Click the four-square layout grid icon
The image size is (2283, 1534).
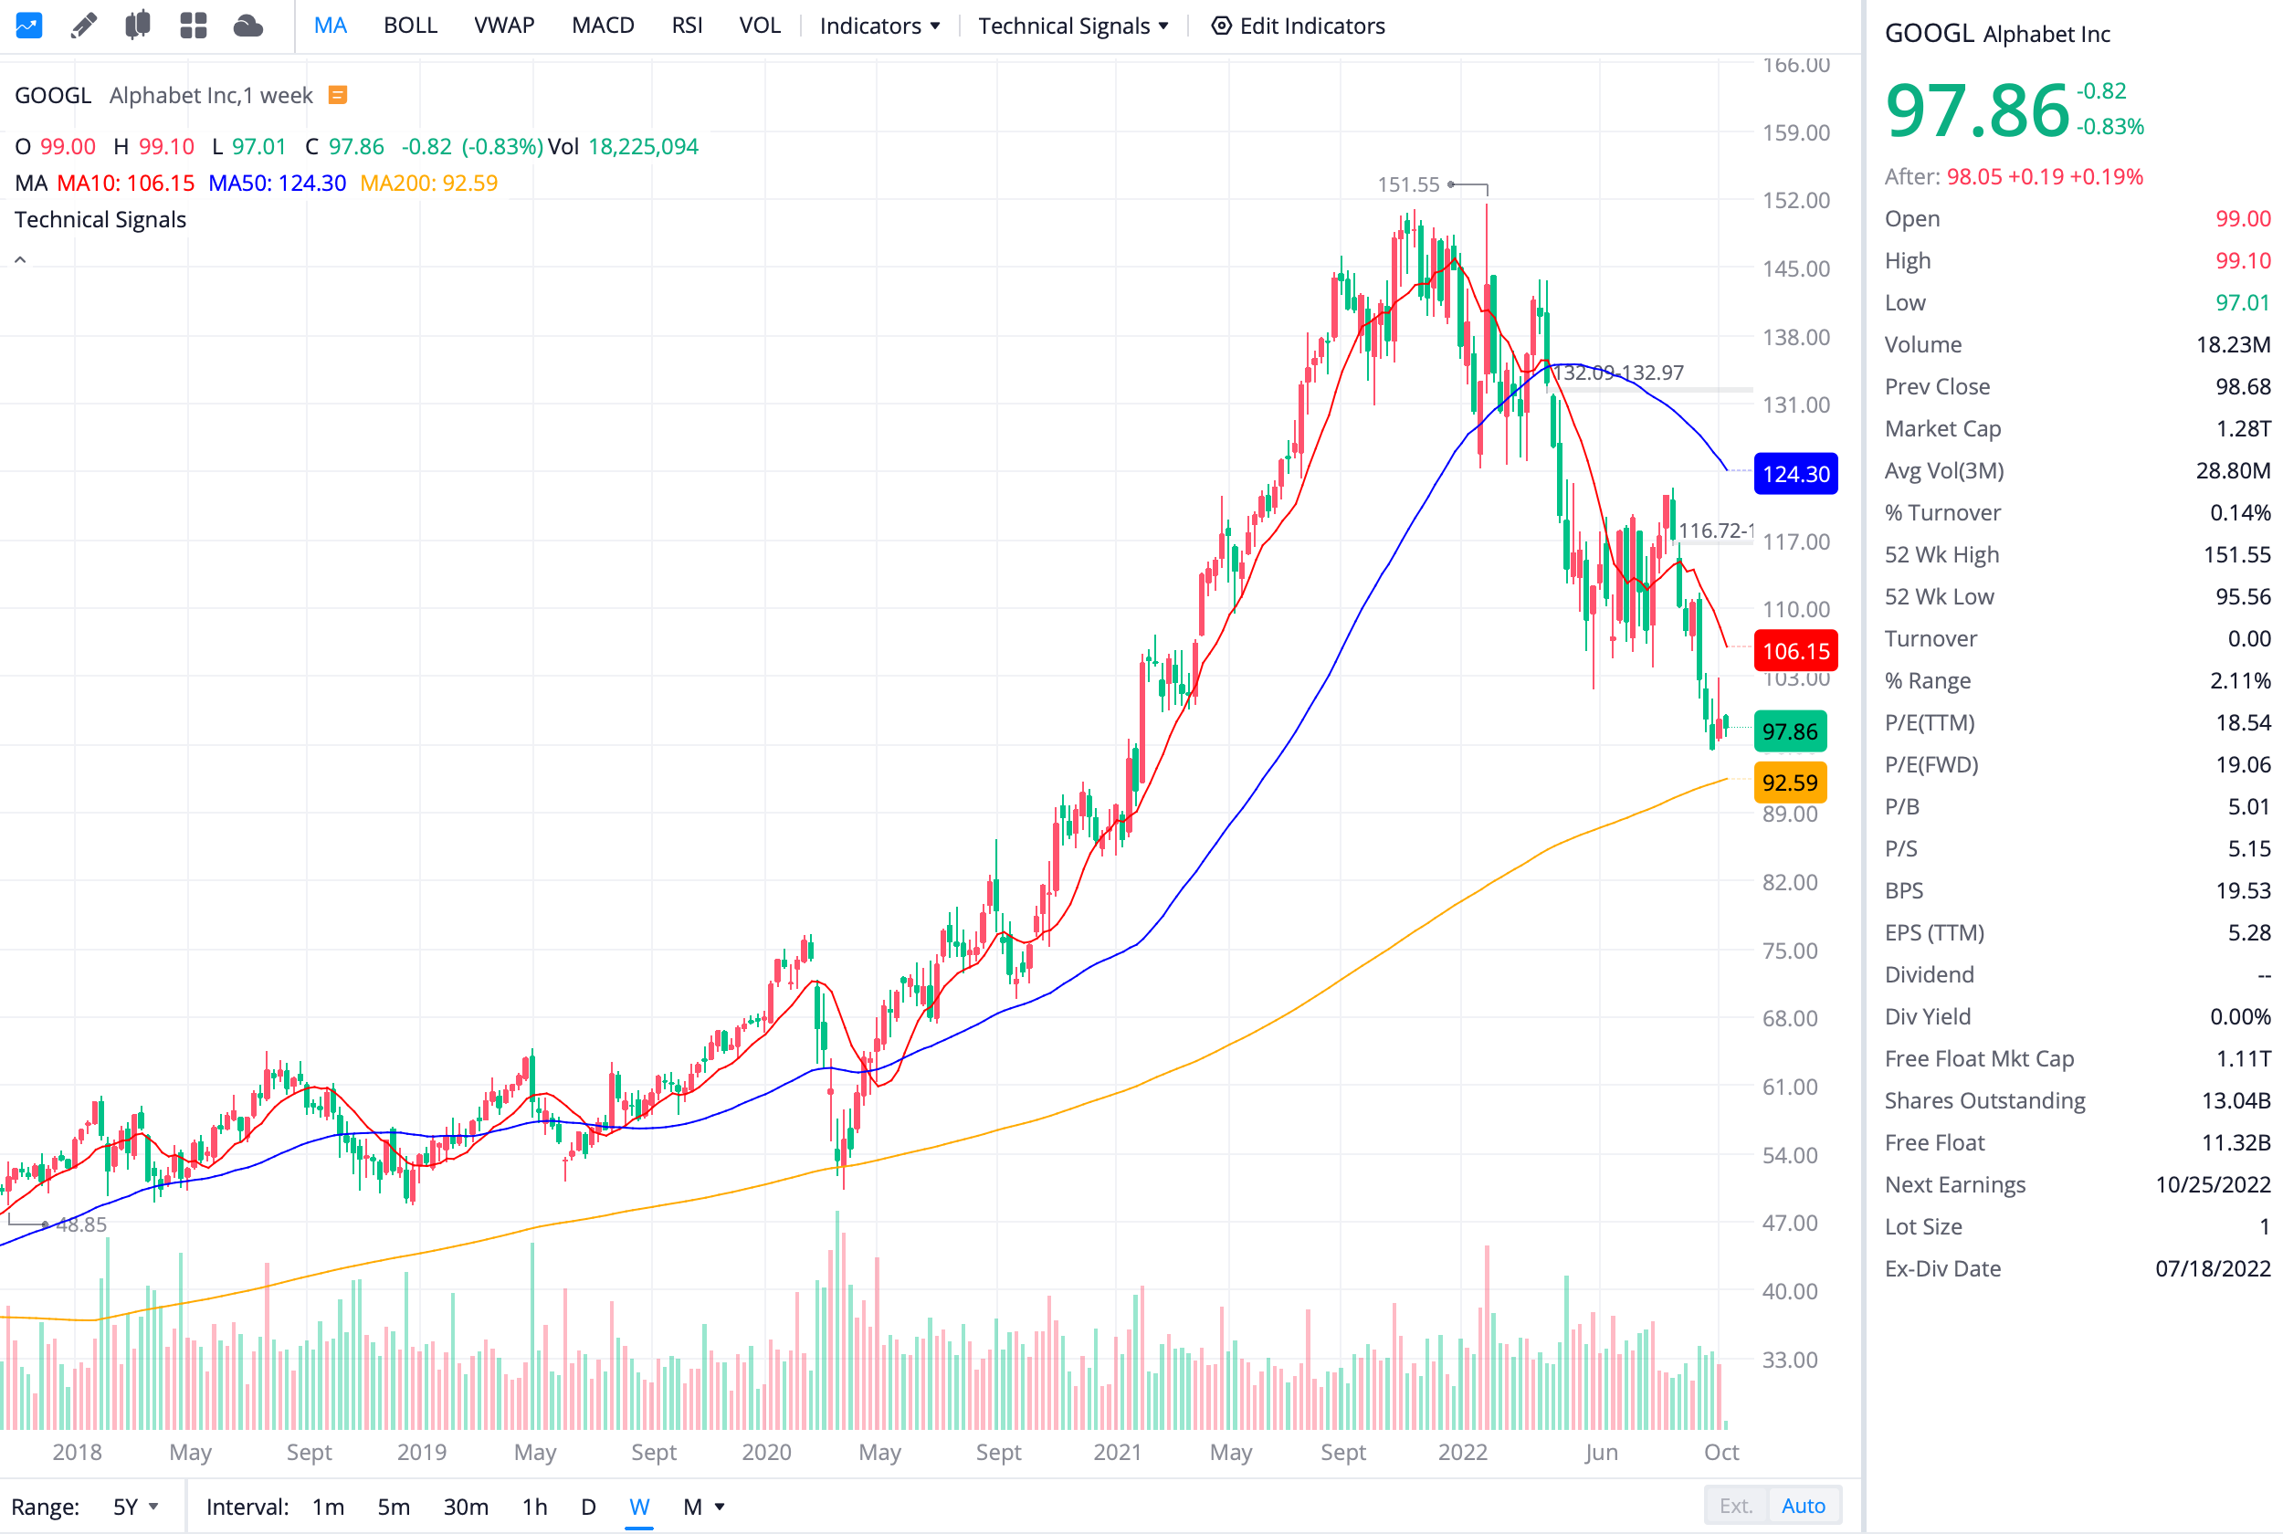coord(194,26)
